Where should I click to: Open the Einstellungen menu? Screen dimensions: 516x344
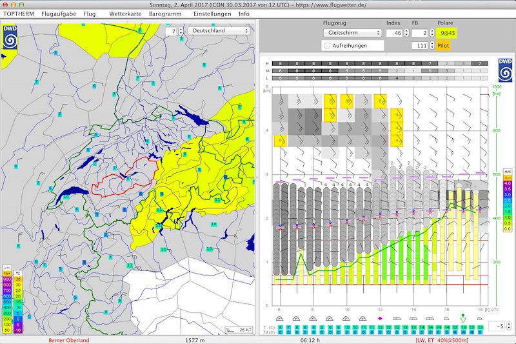click(x=212, y=14)
